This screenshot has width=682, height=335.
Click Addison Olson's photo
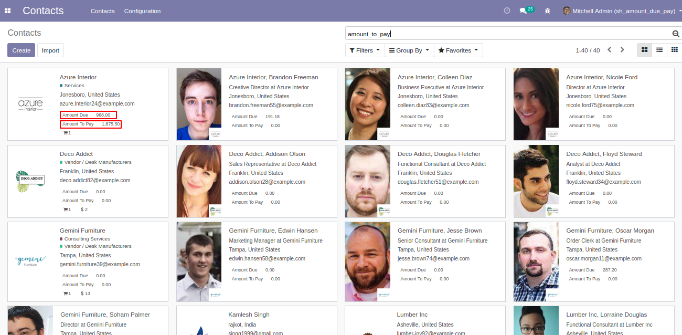(199, 181)
